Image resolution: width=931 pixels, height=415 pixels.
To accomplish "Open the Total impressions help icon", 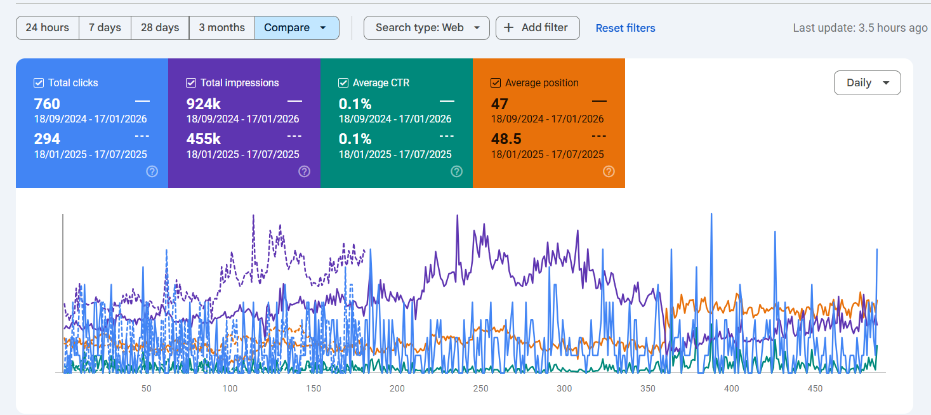I will (305, 171).
